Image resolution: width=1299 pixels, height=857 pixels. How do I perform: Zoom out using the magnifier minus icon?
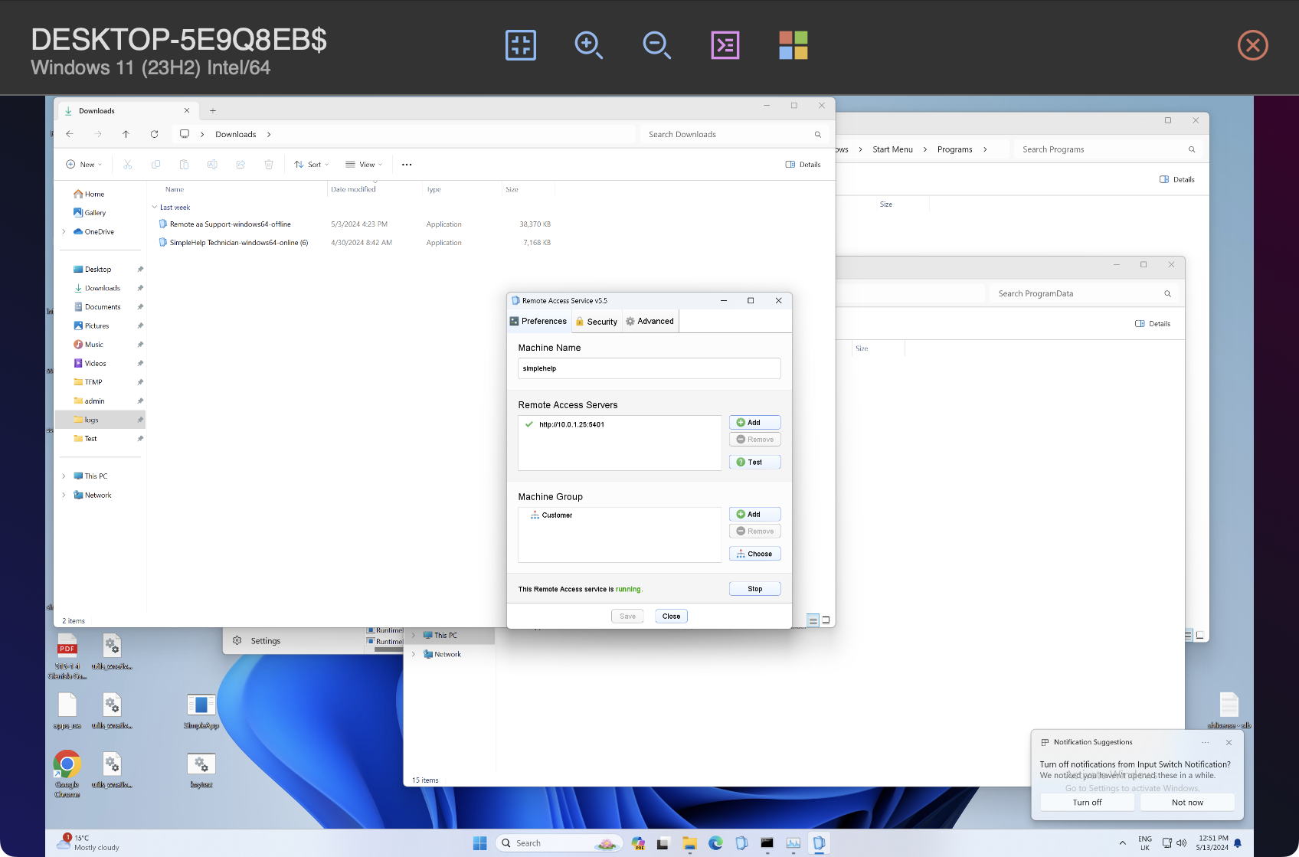click(656, 45)
